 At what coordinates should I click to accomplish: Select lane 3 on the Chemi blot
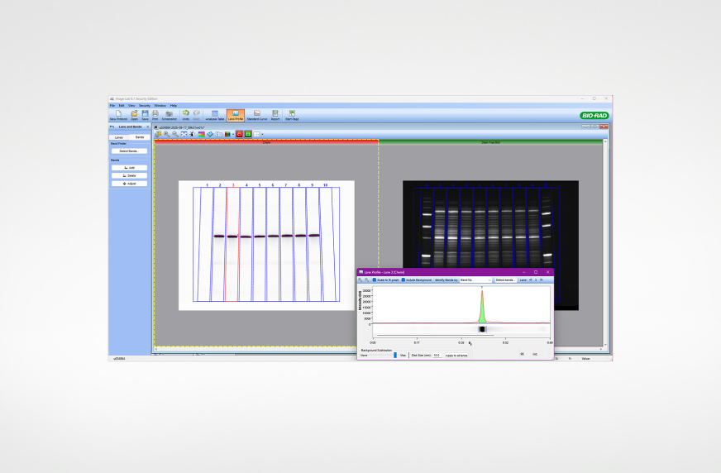[232, 245]
